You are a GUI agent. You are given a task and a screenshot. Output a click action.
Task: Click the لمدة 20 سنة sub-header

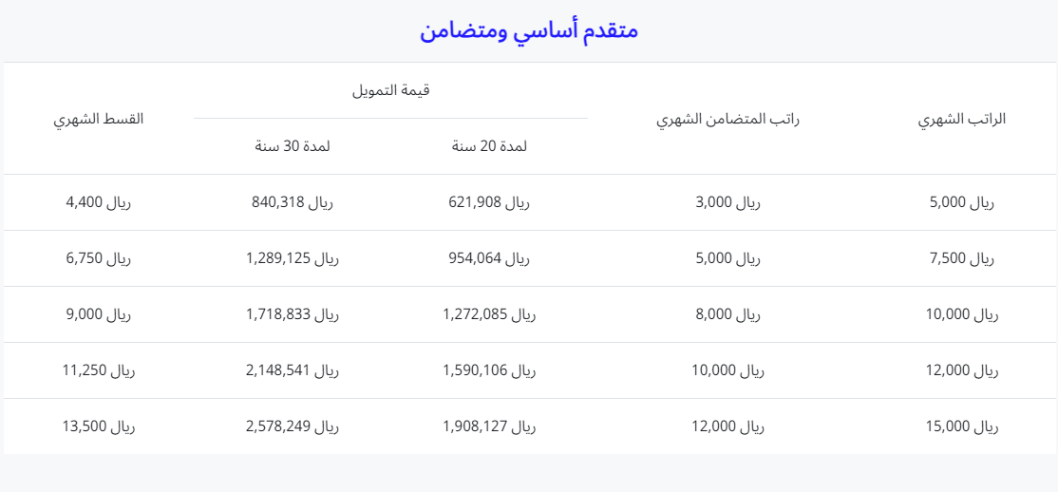(x=489, y=146)
